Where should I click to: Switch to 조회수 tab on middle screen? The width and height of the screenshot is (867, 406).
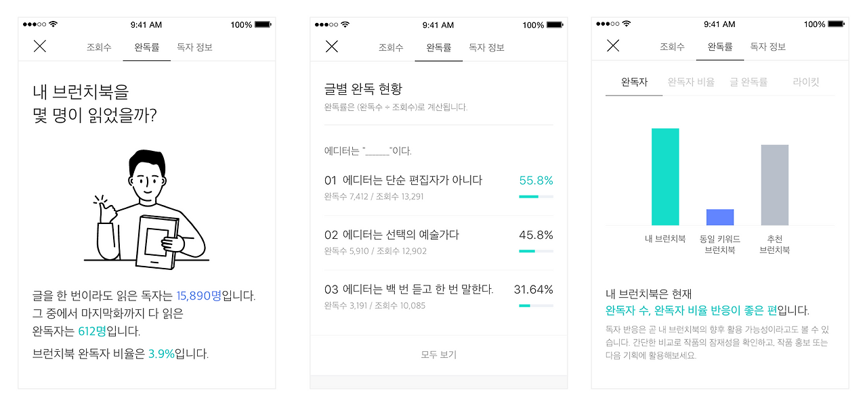391,47
